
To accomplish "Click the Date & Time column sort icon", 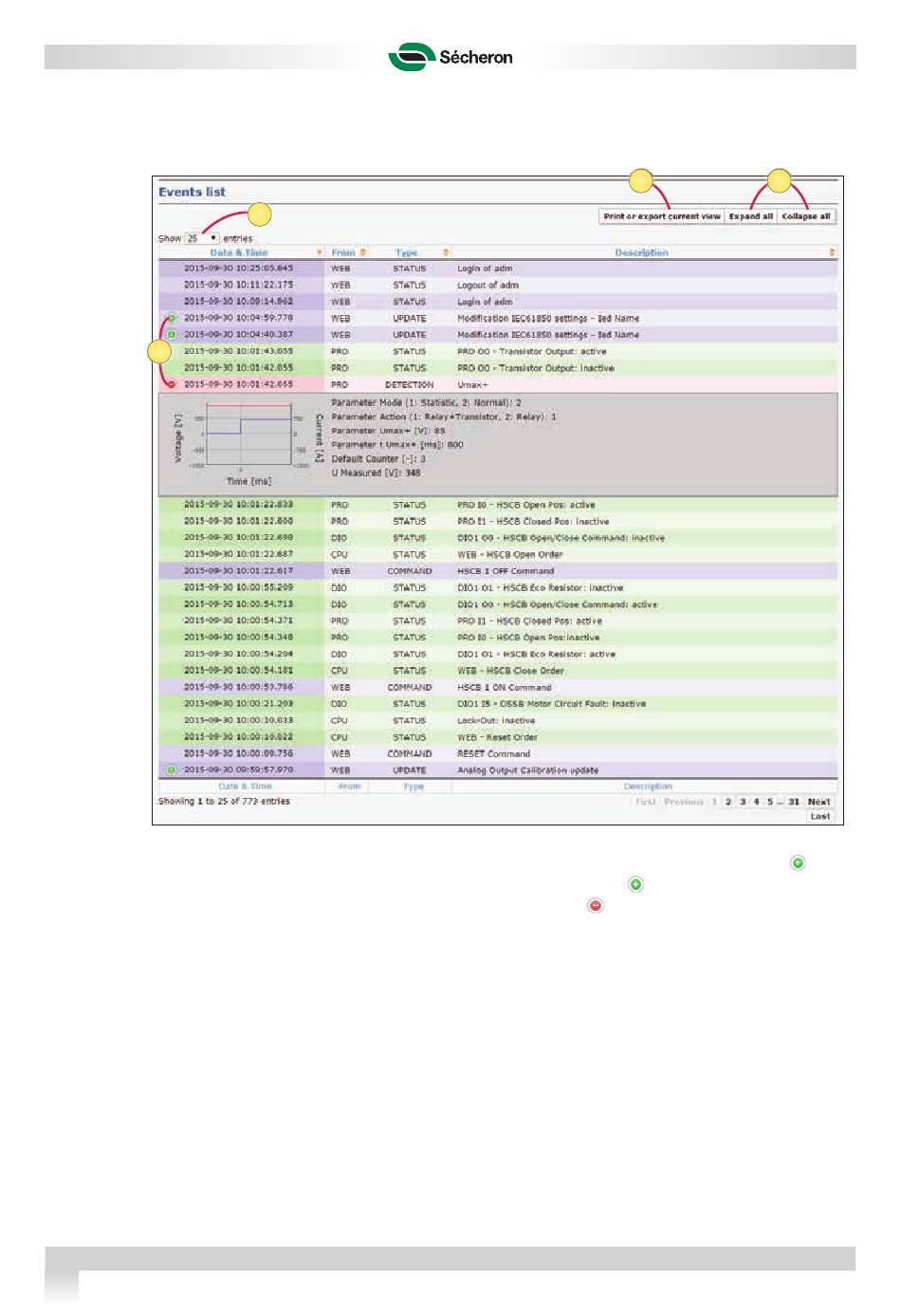I will (319, 252).
